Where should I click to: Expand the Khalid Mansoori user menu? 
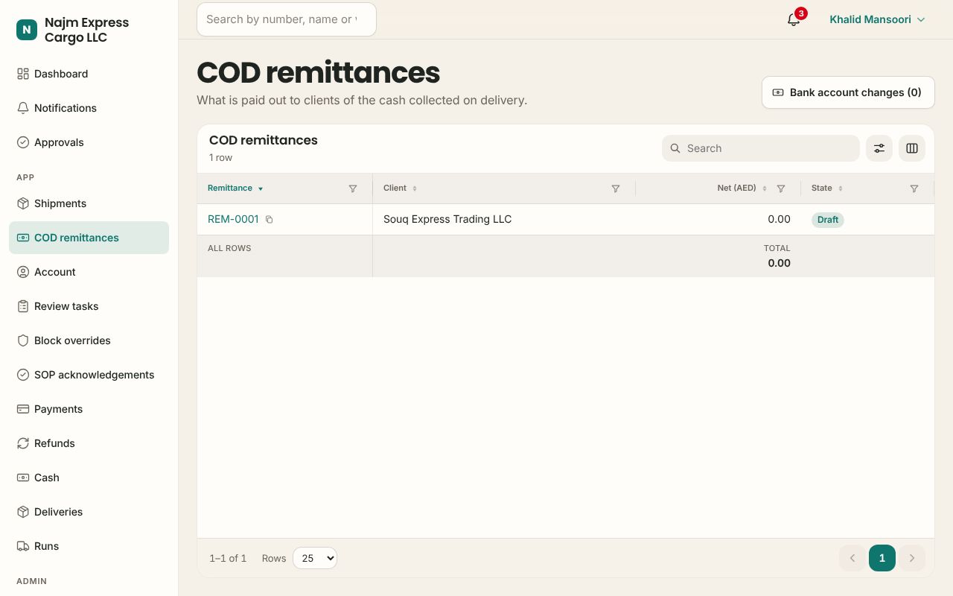click(877, 19)
